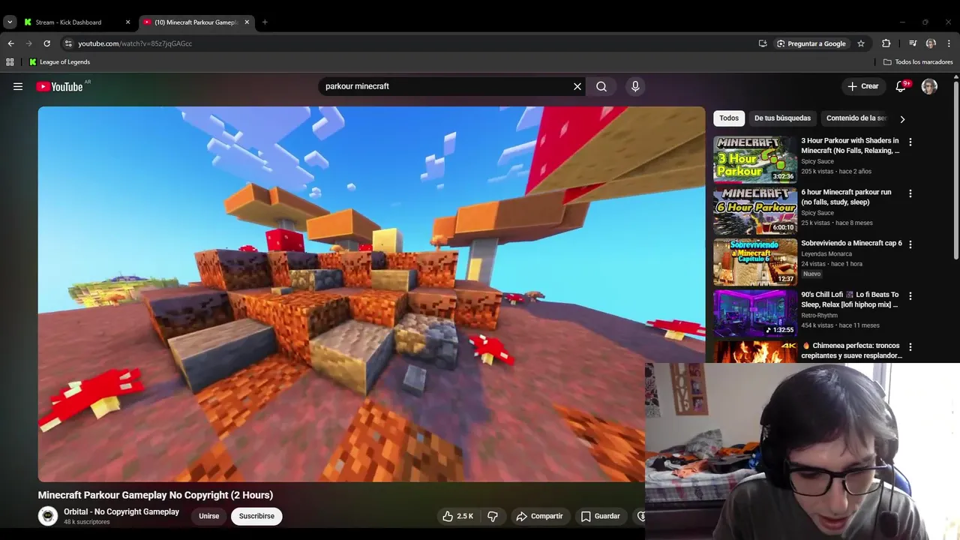Viewport: 960px width, 540px height.
Task: Open the 90's Chill Lofi title link
Action: coord(850,299)
